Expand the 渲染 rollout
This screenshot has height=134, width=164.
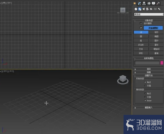(x=149, y=69)
